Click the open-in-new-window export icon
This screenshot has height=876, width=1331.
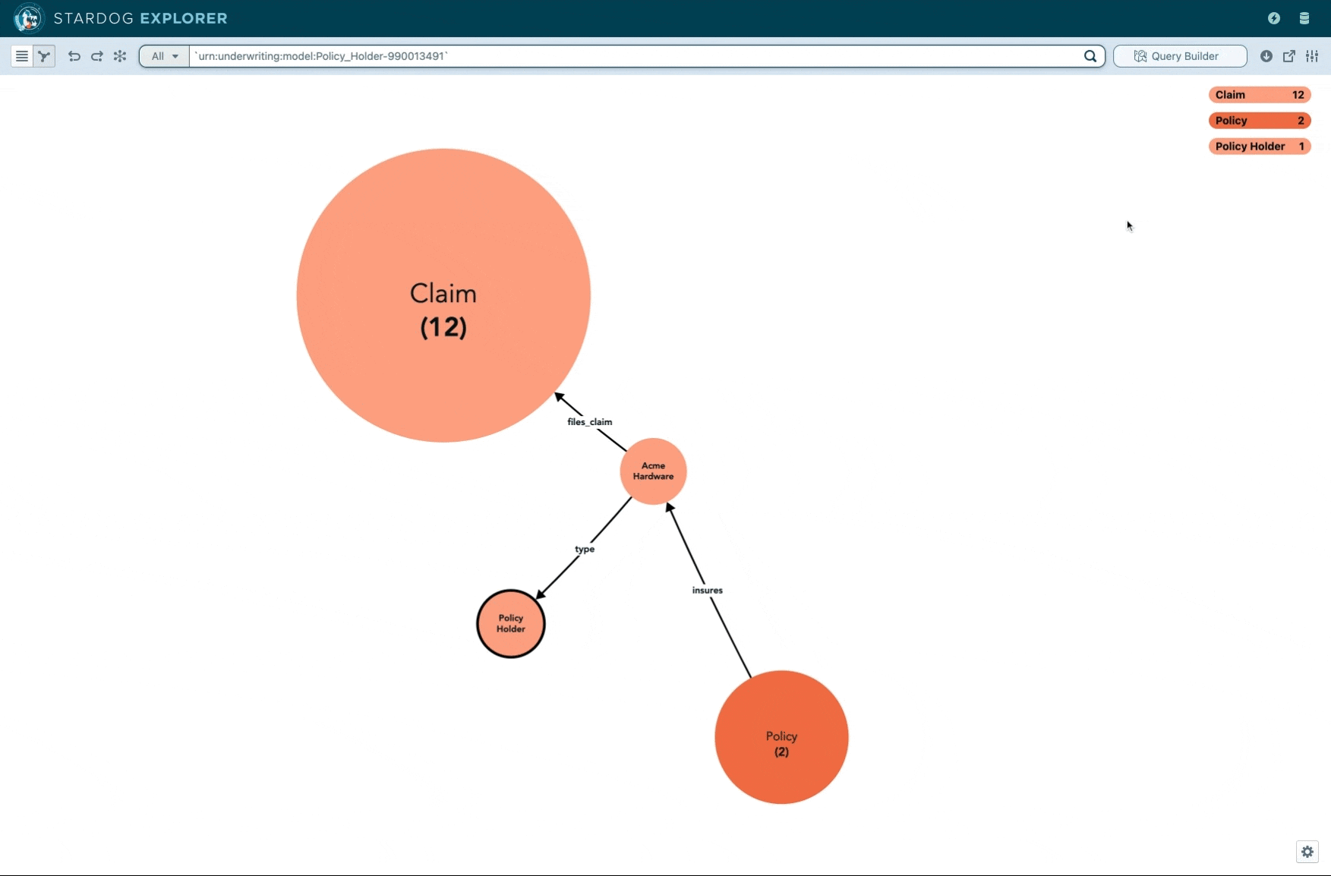[1289, 56]
